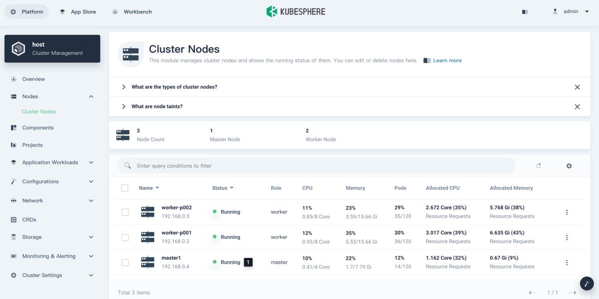Open the documentation icon in the top bar
This screenshot has height=299, width=599.
(x=525, y=11)
